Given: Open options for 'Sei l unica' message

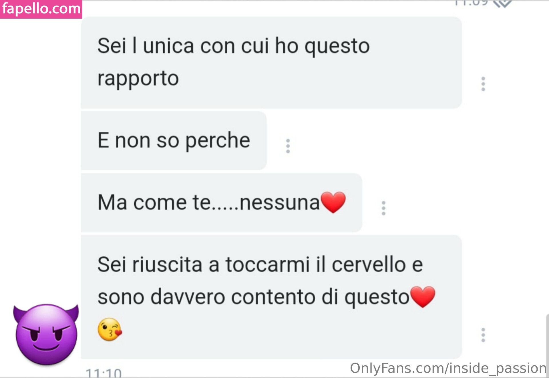Looking at the screenshot, I should (x=483, y=84).
